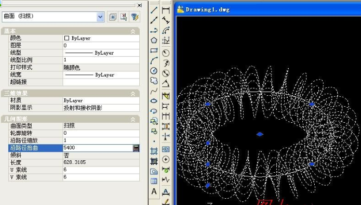
Task: Select the Arc Length dimension tool
Action: coord(166,30)
